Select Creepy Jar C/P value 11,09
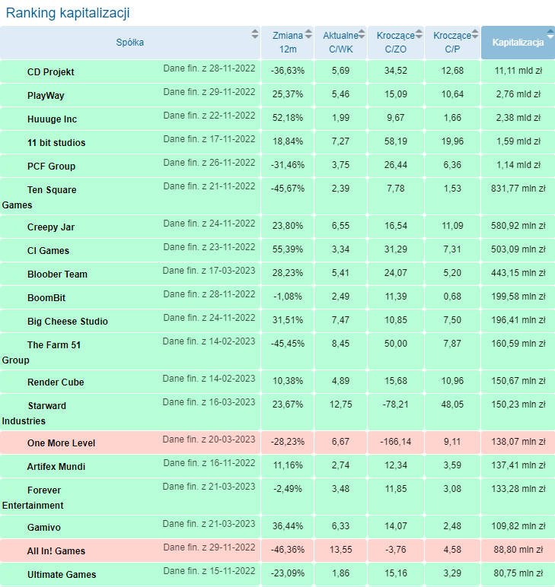555x587 pixels. 452,226
